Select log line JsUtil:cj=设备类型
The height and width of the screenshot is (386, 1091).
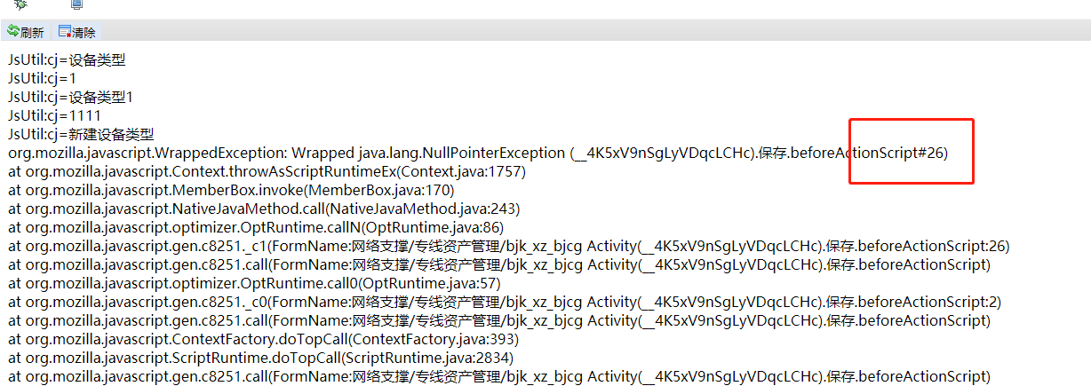[68, 60]
